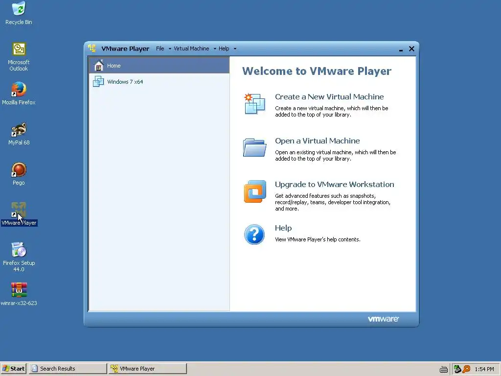
Task: Click the Home house icon in library
Action: (x=98, y=66)
